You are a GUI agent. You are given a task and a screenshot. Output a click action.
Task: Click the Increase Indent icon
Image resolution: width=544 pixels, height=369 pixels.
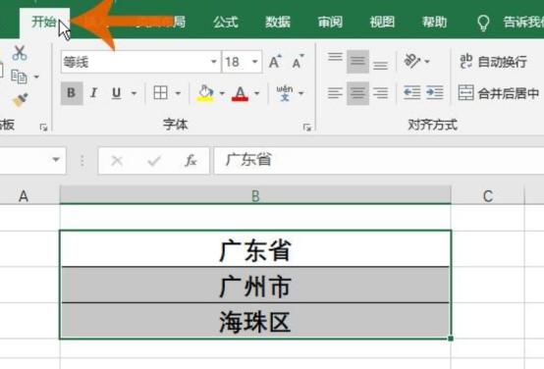coord(435,92)
